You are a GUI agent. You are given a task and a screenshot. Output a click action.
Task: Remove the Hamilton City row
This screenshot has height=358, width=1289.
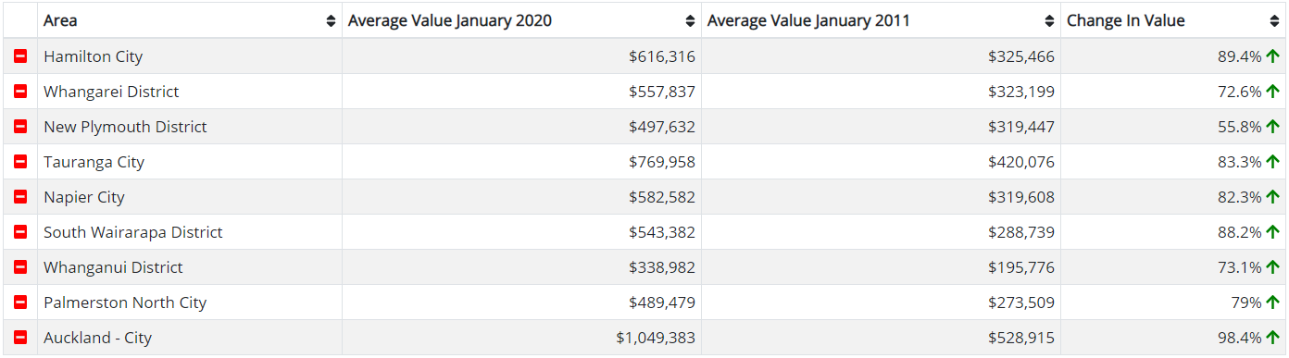[x=20, y=56]
